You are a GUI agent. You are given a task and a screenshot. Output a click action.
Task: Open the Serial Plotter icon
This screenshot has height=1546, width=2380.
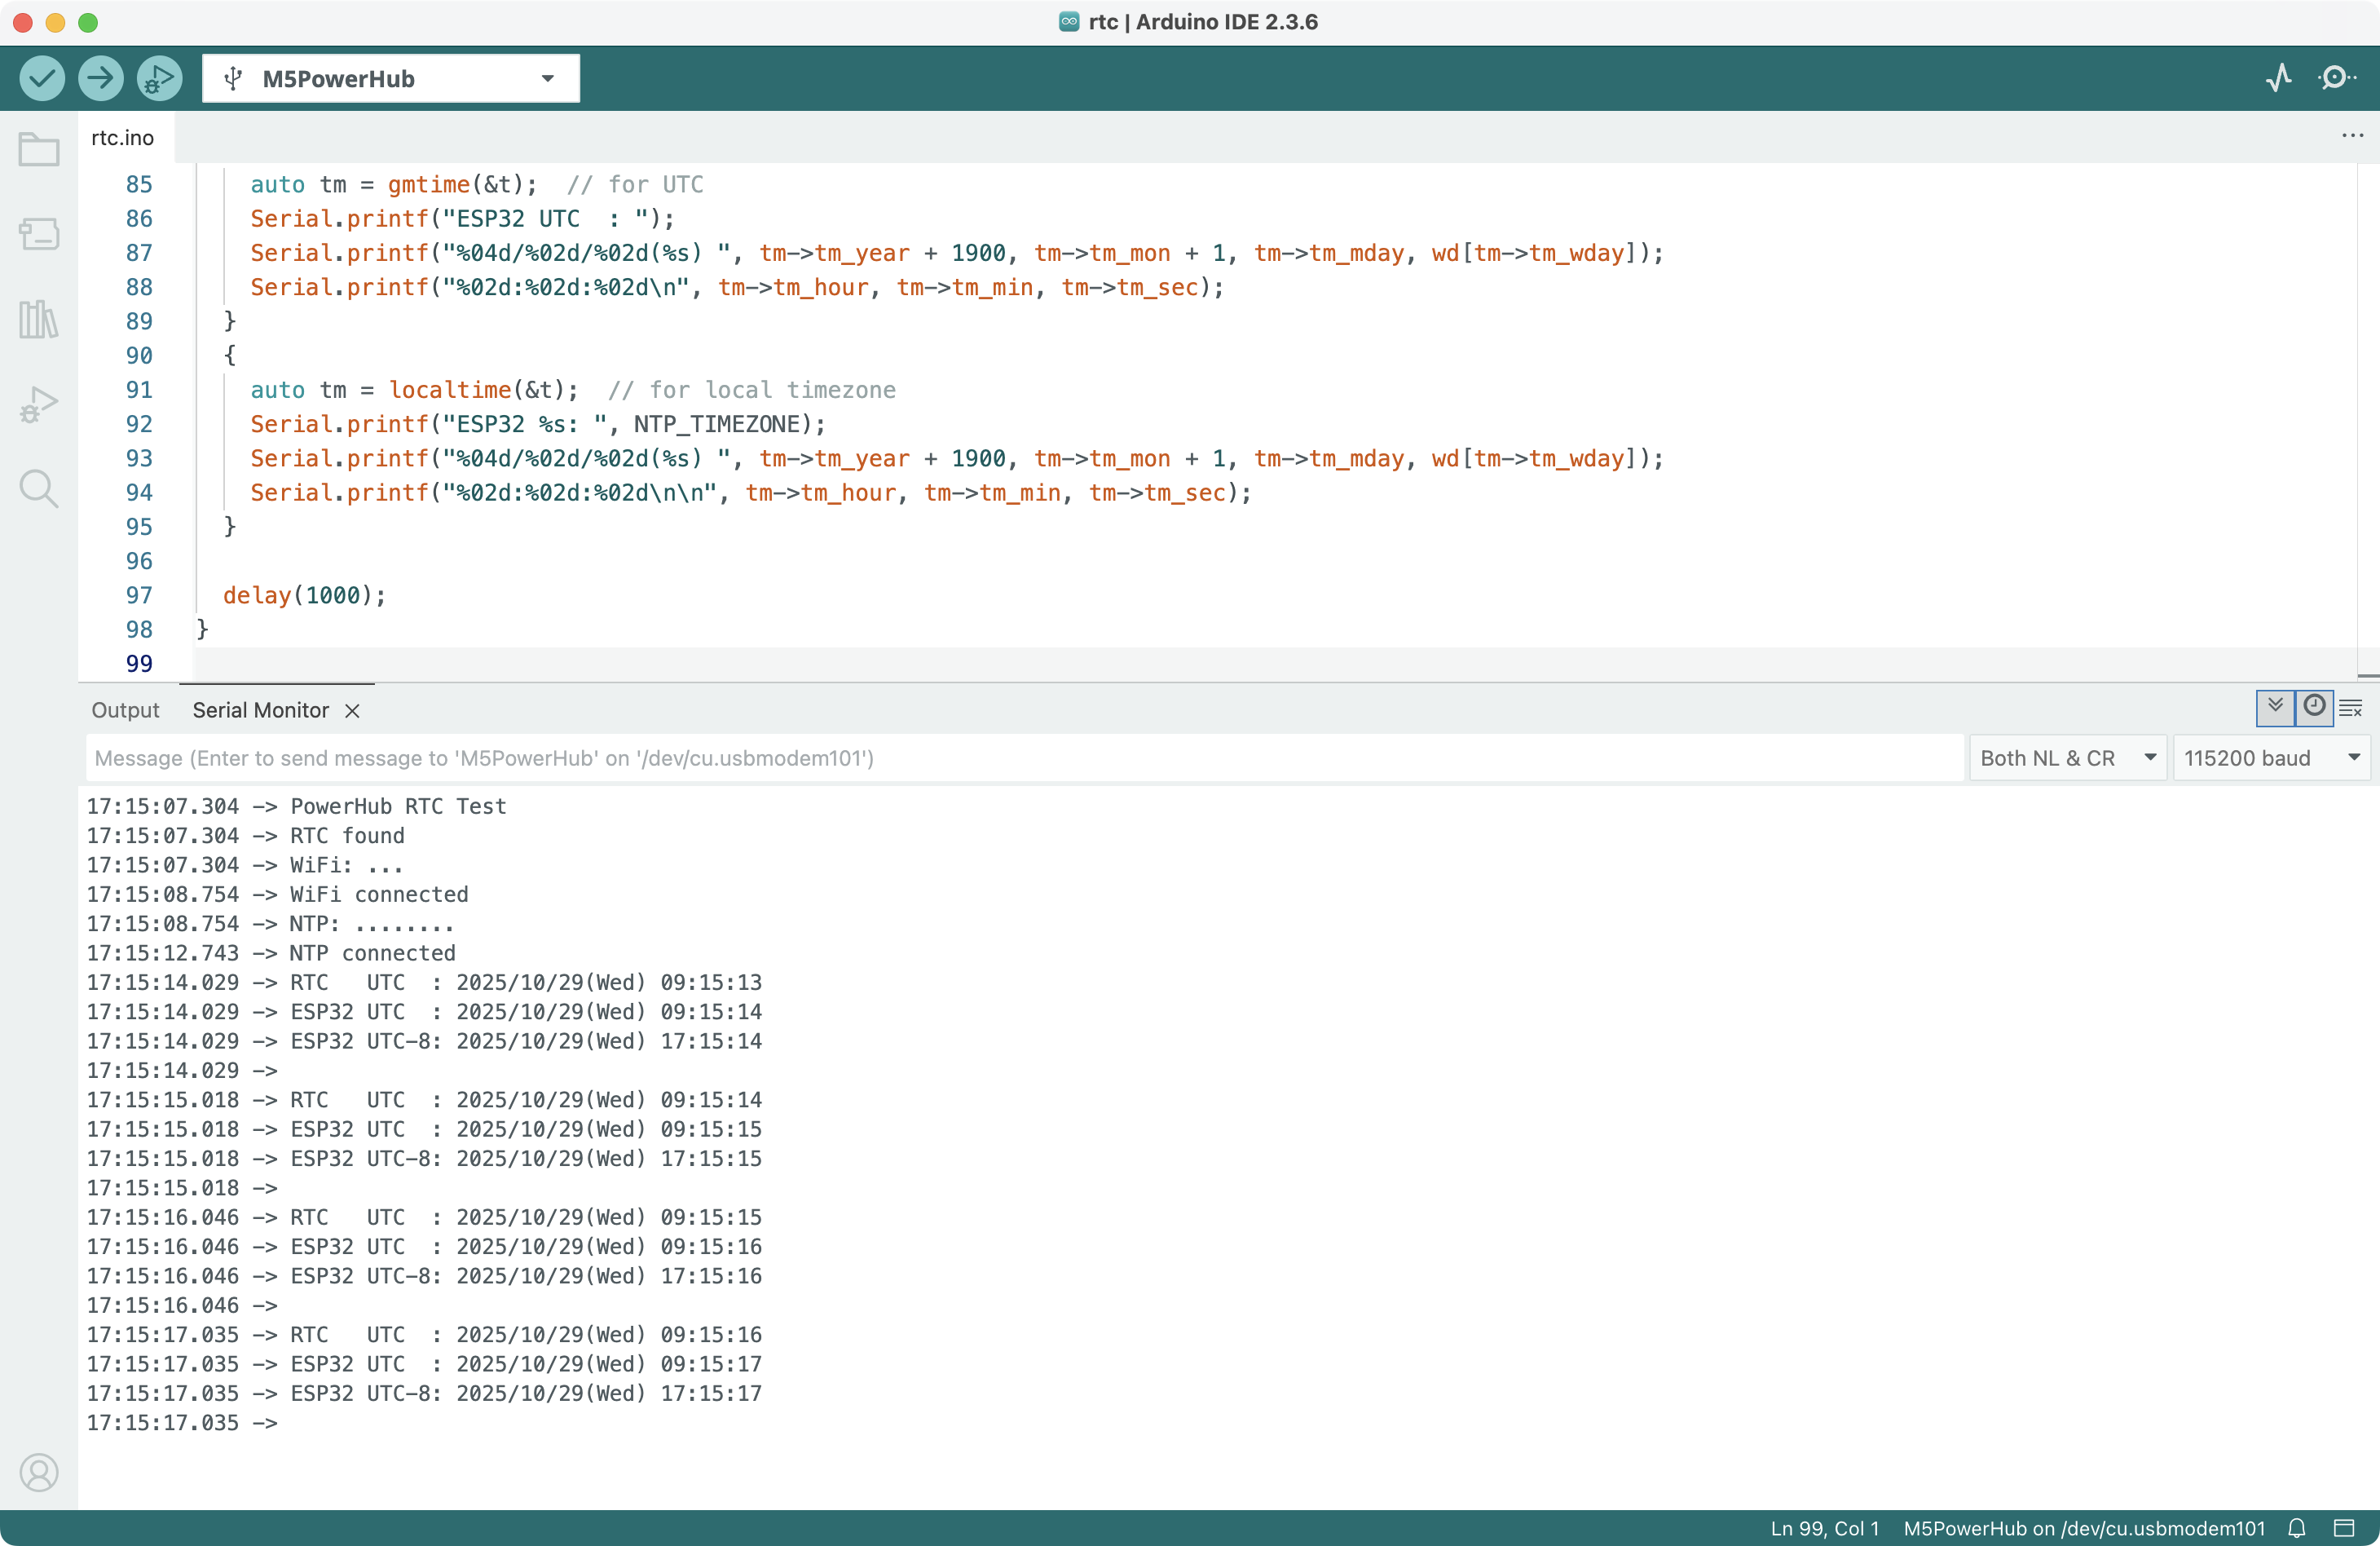2279,78
